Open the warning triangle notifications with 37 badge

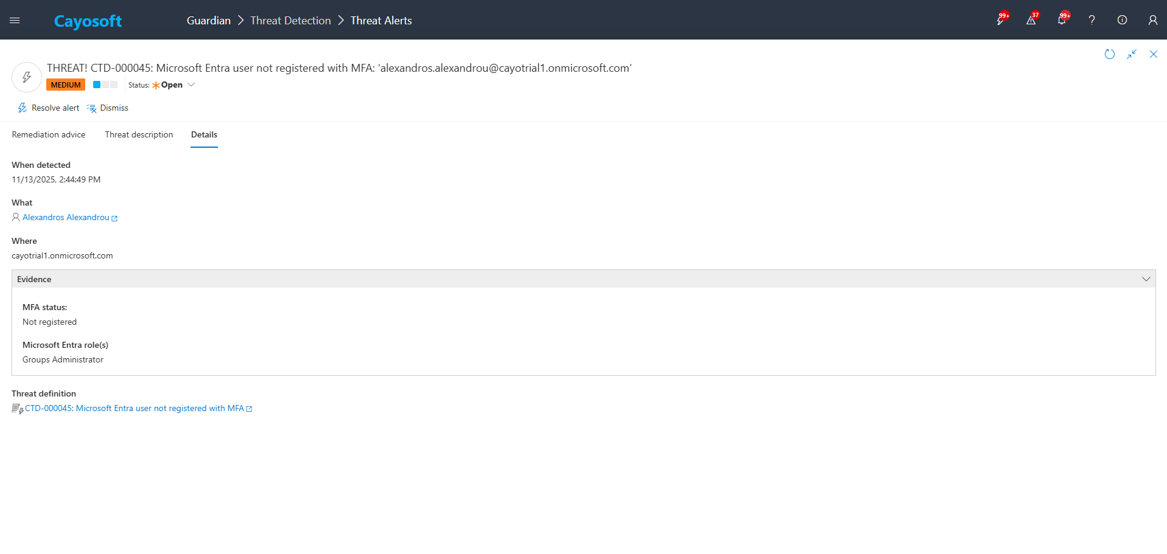1031,20
